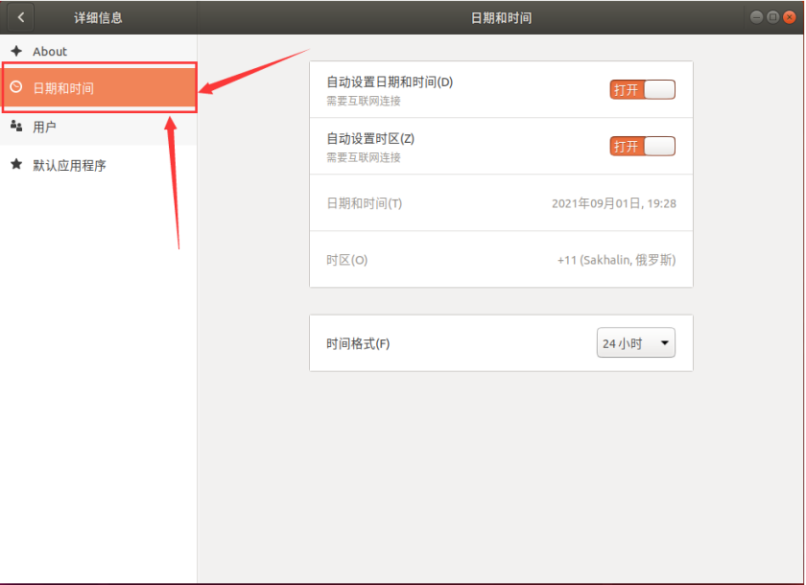Select 日期和时间 in the sidebar
The image size is (806, 585).
pyautogui.click(x=99, y=88)
